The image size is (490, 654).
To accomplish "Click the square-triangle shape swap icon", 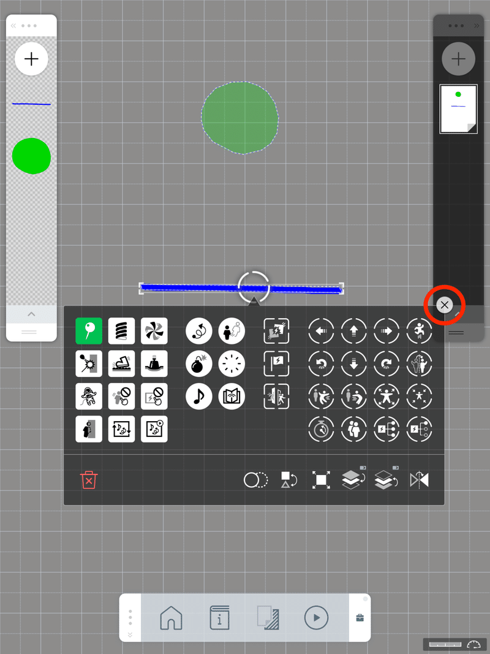I will 288,480.
